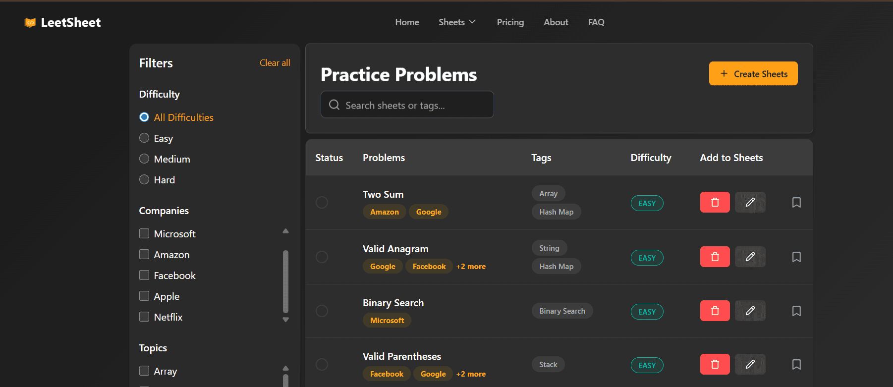The image size is (893, 387).
Task: Expand +2 more companies for Valid Anagram
Action: click(471, 267)
